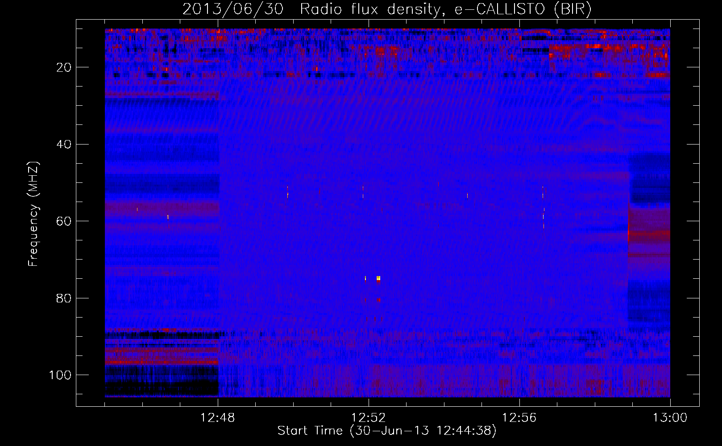Screen dimensions: 722x446
Task: Click the 40 MHz frequency tick label
Action: (x=64, y=145)
